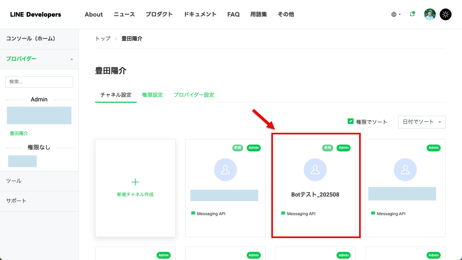Open the 用語集 menu item
This screenshot has height=260, width=462.
[x=259, y=14]
